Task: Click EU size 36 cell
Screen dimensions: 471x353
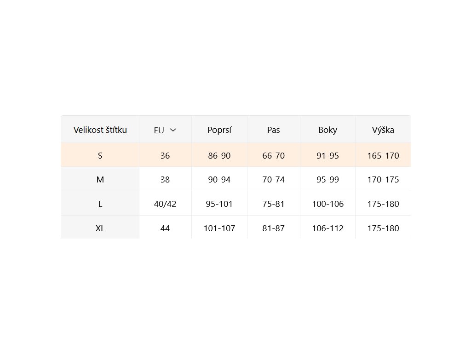Action: click(x=165, y=155)
